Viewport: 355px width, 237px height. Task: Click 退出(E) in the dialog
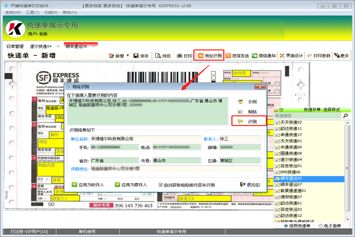click(250, 185)
